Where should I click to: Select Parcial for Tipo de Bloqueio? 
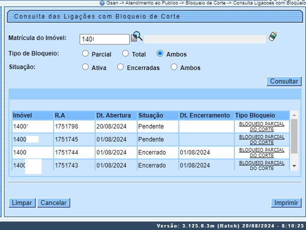85,53
